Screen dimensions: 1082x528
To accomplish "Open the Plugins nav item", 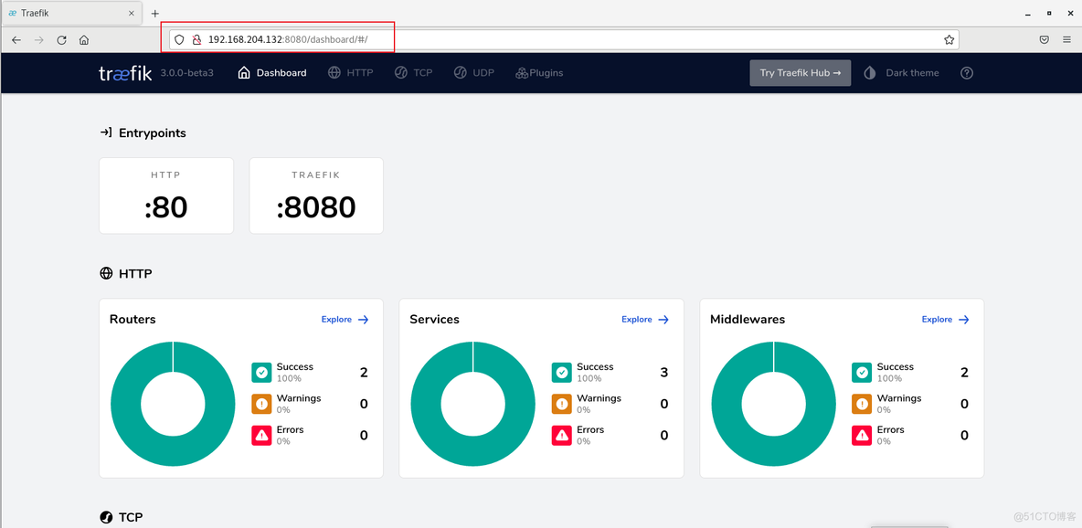I will tap(539, 73).
